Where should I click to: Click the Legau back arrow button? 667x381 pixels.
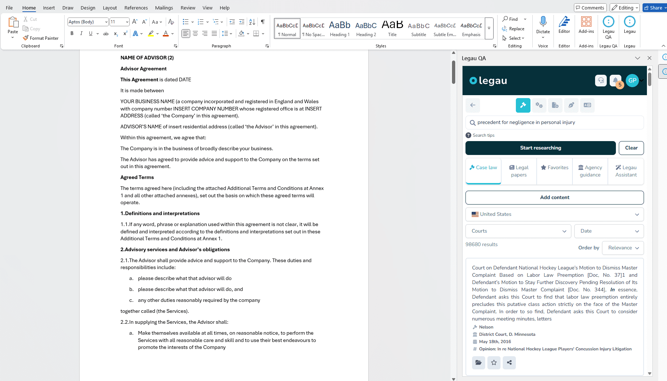point(473,105)
